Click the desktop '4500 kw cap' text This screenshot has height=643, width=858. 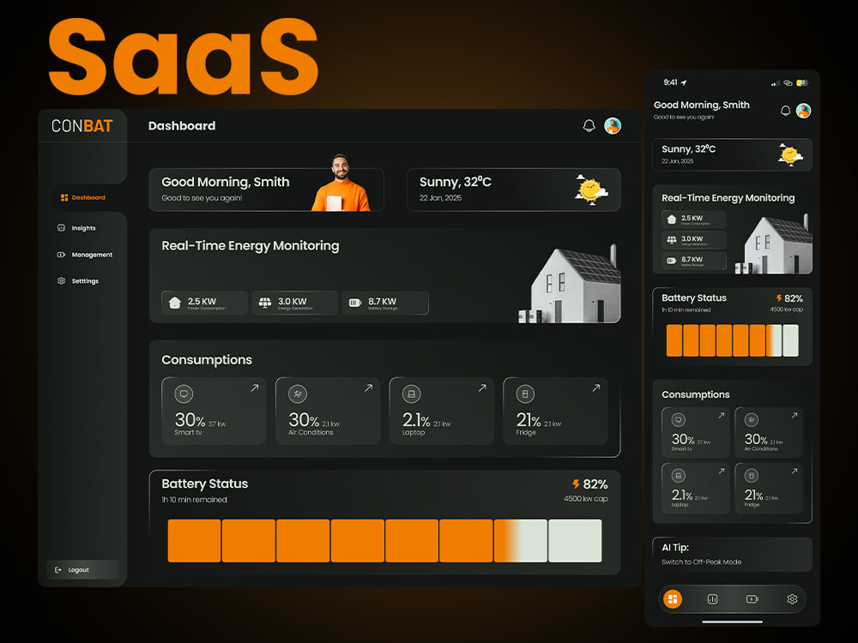(x=586, y=499)
